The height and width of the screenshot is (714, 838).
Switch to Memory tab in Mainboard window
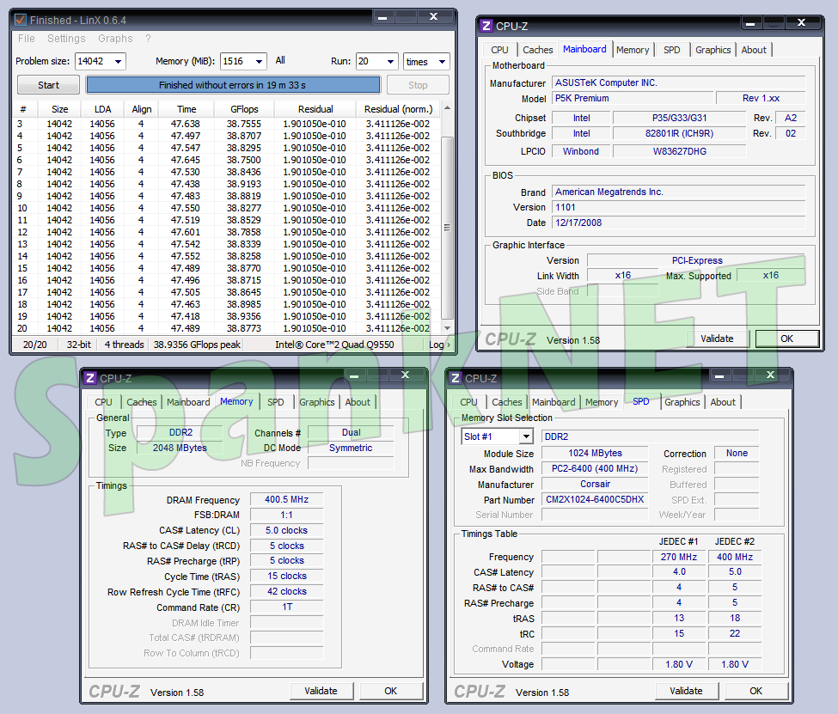633,50
